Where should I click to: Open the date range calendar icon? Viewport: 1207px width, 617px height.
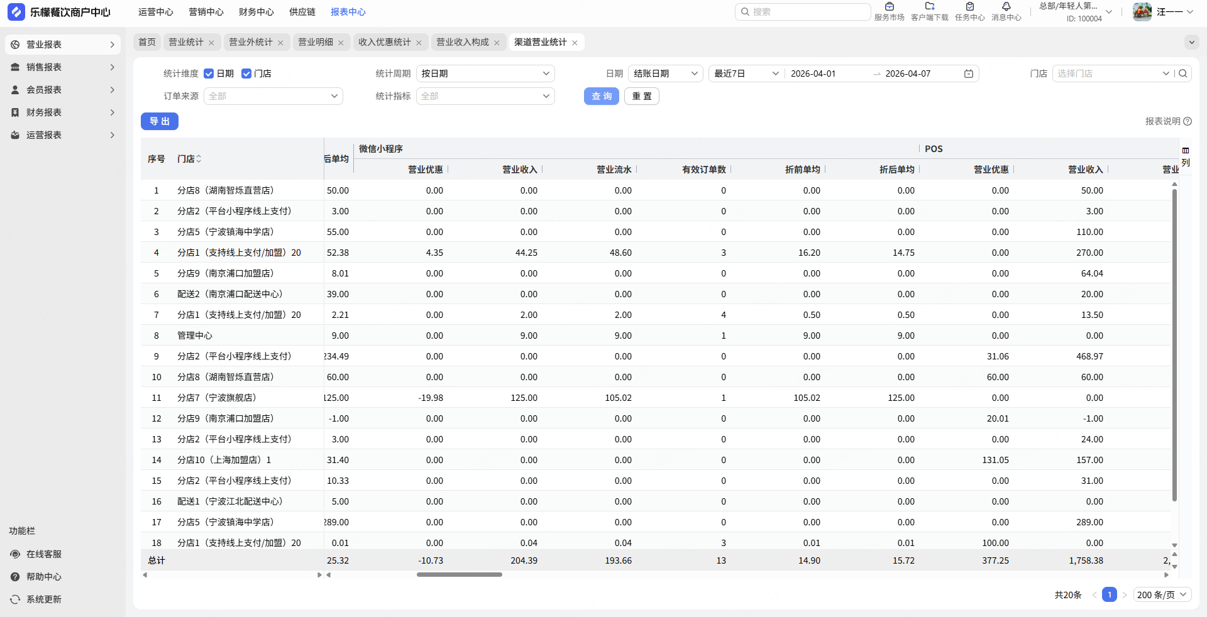point(969,74)
